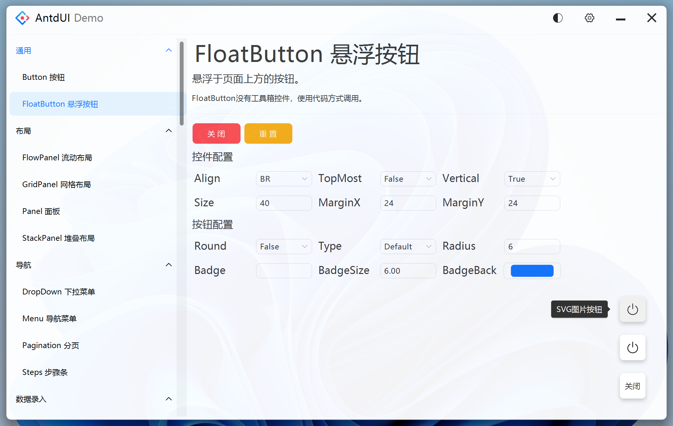This screenshot has height=426, width=673.
Task: Click the second power floating button
Action: [x=632, y=348]
